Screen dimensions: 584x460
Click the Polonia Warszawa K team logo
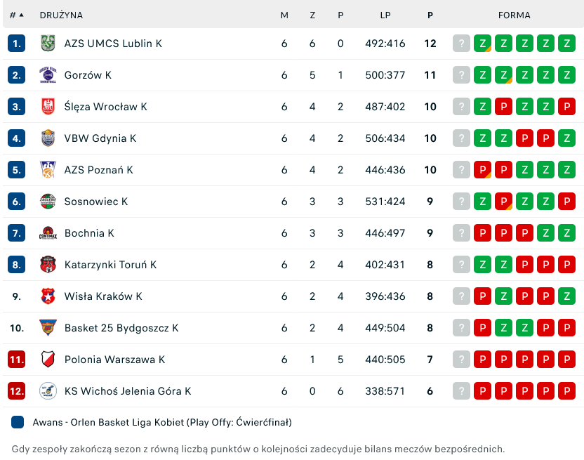48,360
